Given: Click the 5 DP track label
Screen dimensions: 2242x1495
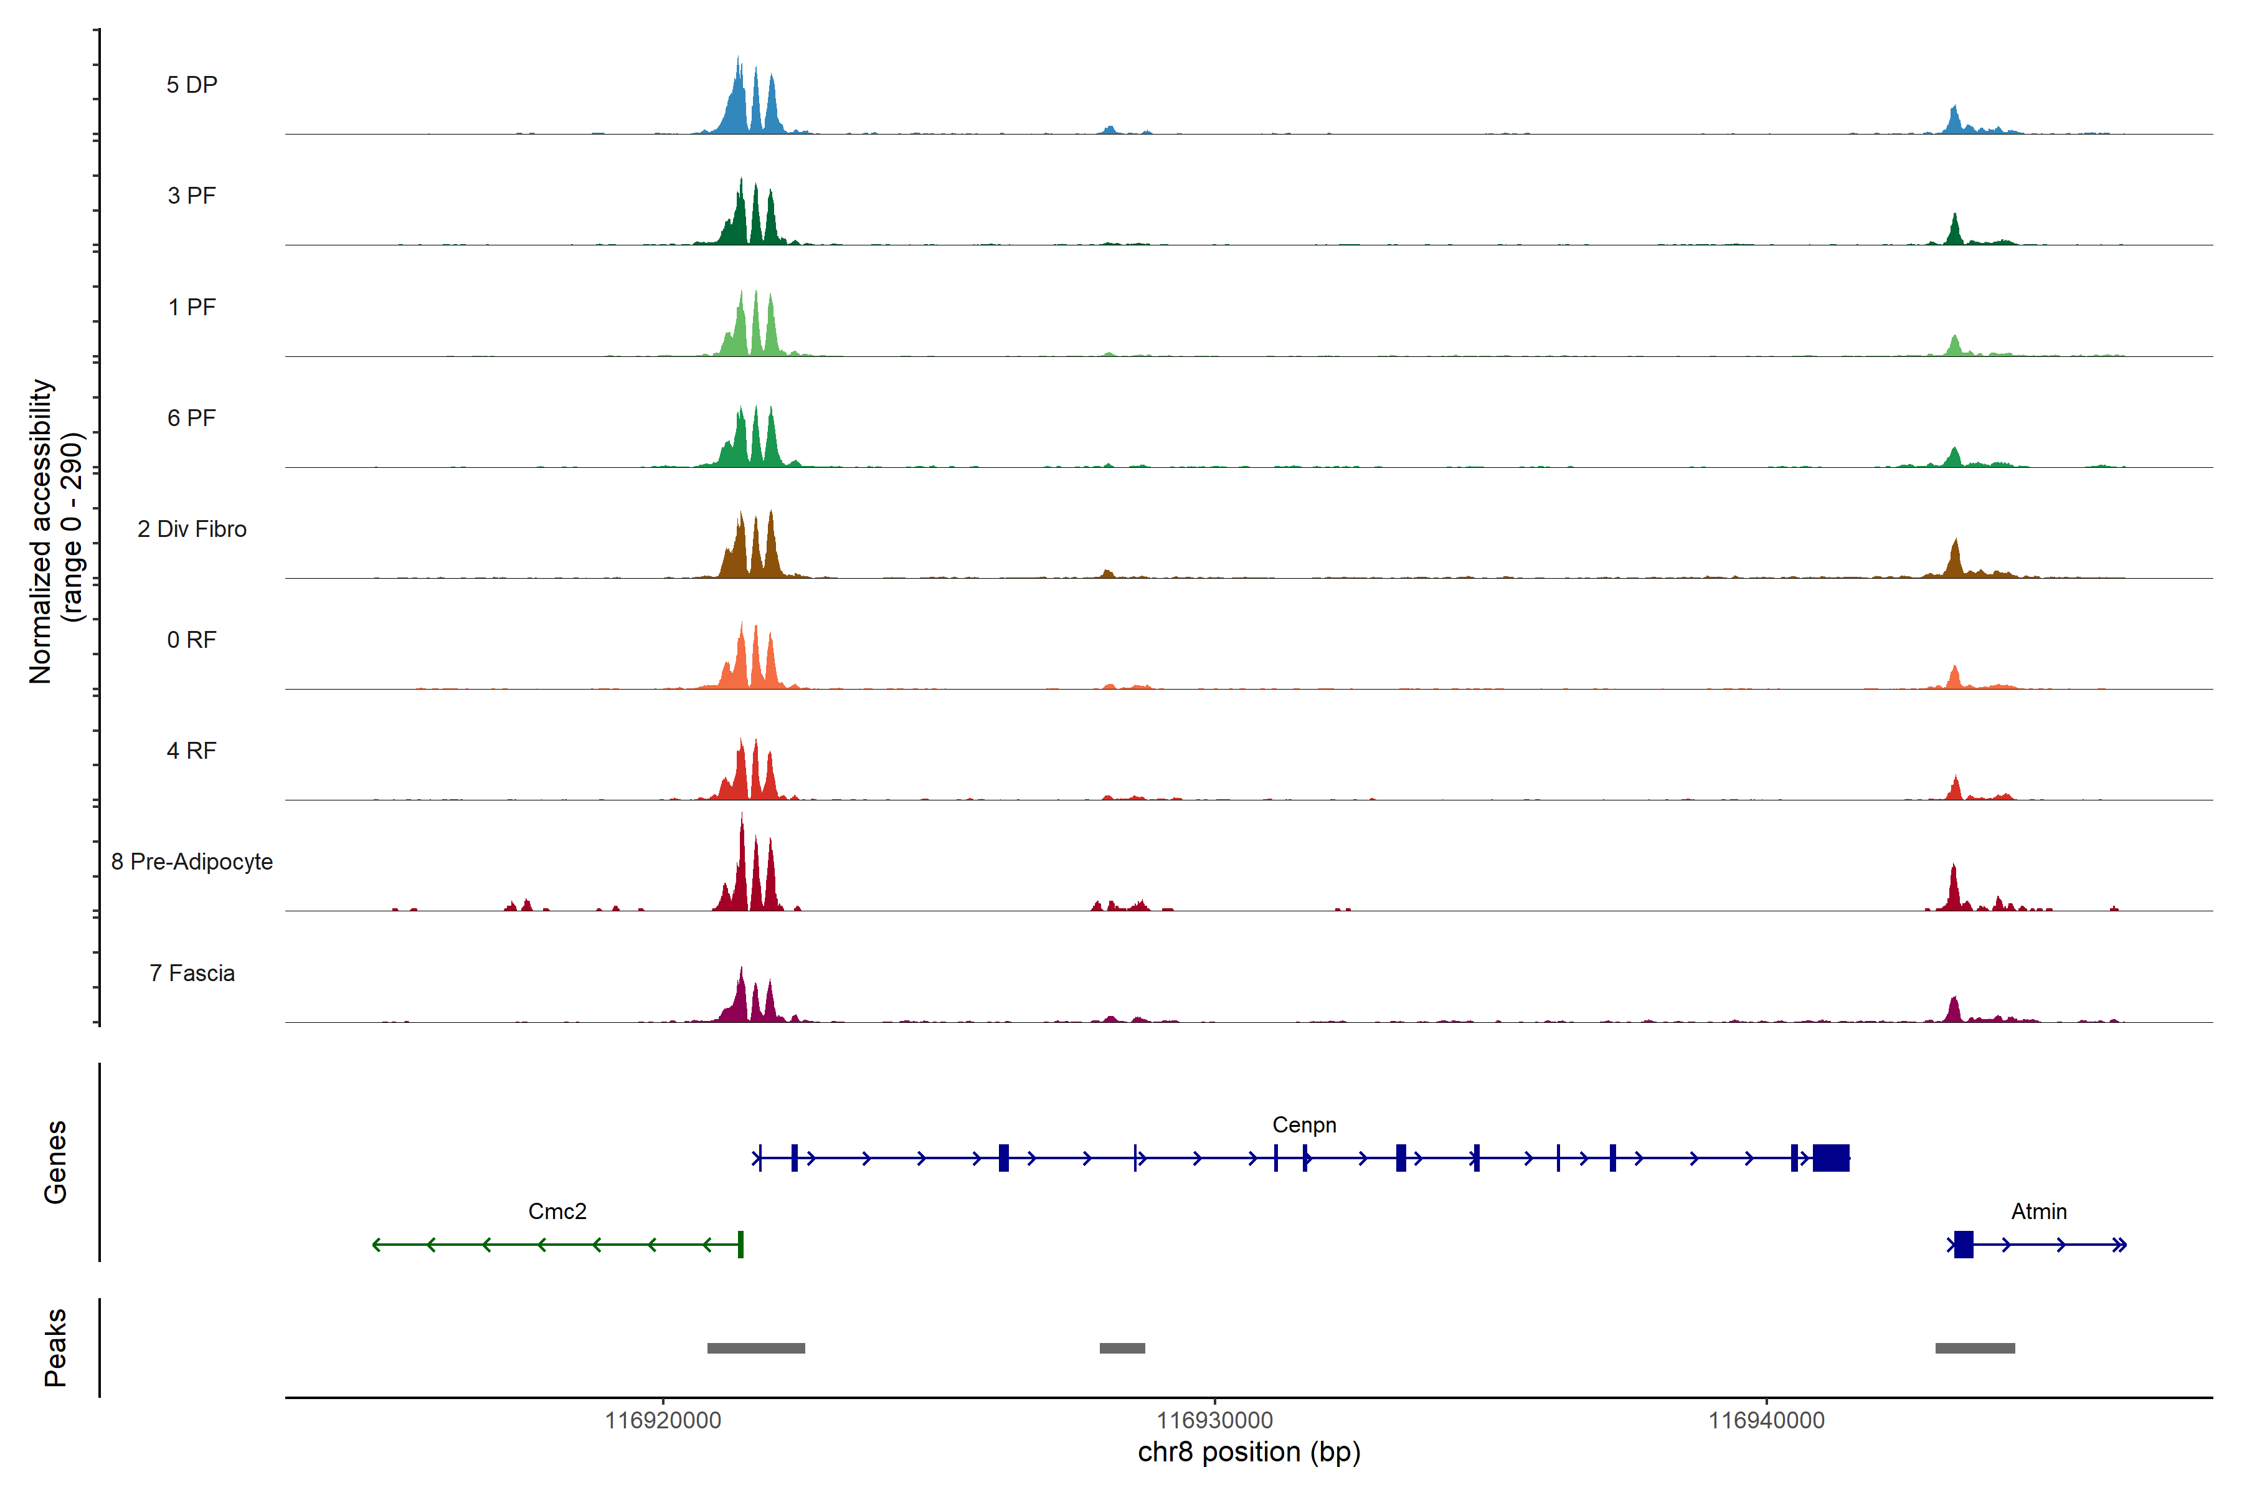Looking at the screenshot, I should (192, 85).
